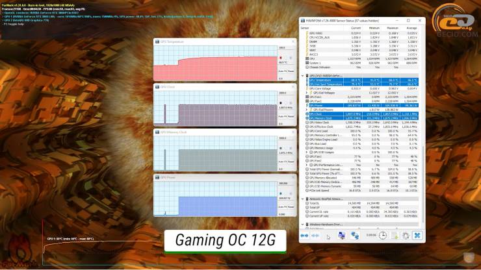Reset the elapsed time clock icon
481x270 pixels.
click(383, 236)
